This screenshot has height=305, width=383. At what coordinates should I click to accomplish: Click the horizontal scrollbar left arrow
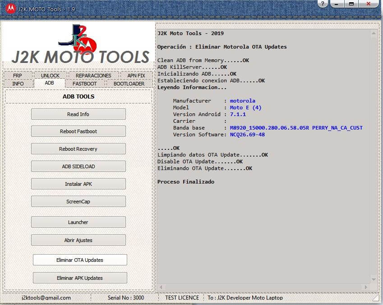point(161,287)
